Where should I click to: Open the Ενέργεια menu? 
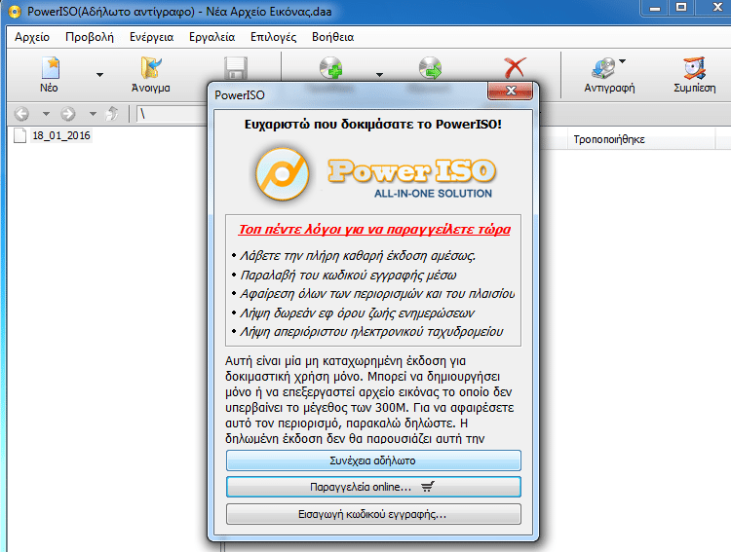tap(151, 37)
